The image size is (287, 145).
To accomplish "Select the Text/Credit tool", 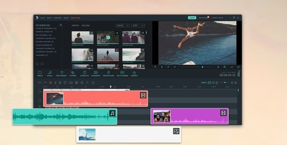I will [61, 74].
